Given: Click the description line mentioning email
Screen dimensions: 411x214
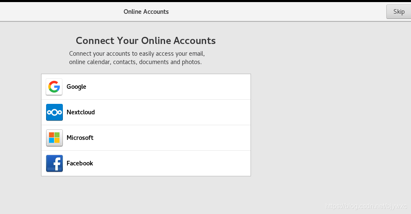Looking at the screenshot, I should click(x=137, y=54).
